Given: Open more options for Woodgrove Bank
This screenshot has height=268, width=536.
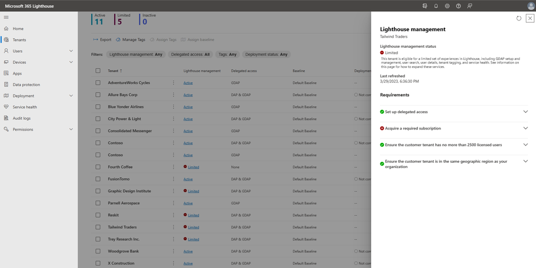Looking at the screenshot, I should point(173,251).
